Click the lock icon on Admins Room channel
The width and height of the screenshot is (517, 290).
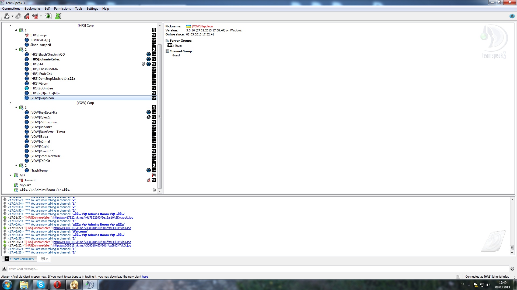point(154,190)
